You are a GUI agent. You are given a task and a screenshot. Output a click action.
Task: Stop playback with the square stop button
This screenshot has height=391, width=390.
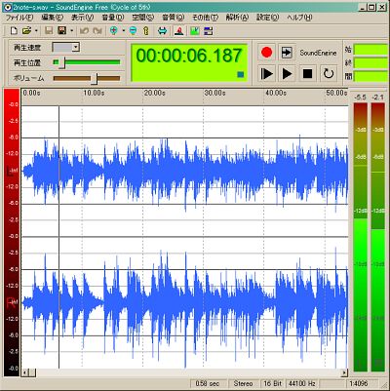click(307, 73)
